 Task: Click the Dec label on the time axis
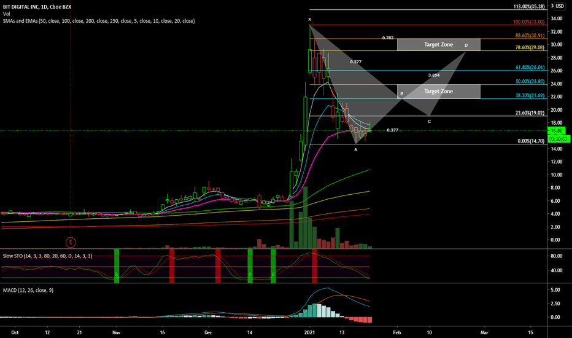point(208,332)
